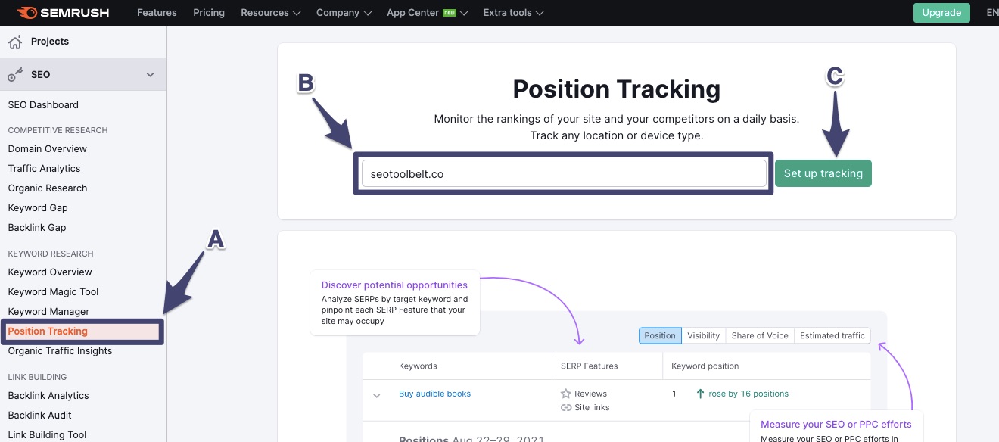Open the EN language selector
Screen dimensions: 999x442
992,12
